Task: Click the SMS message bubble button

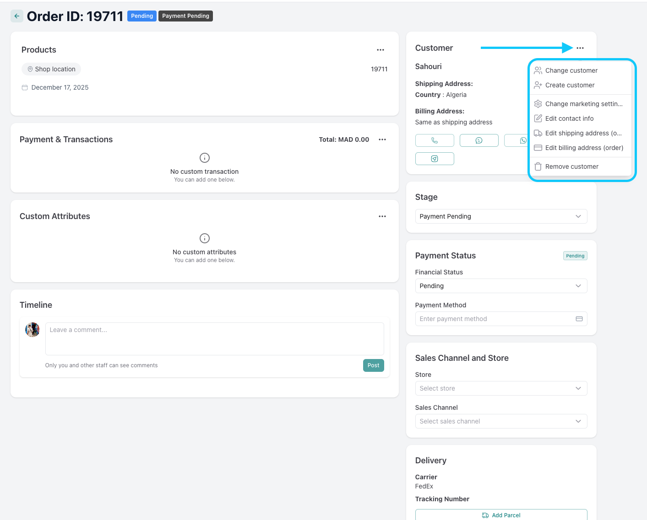Action: point(479,140)
